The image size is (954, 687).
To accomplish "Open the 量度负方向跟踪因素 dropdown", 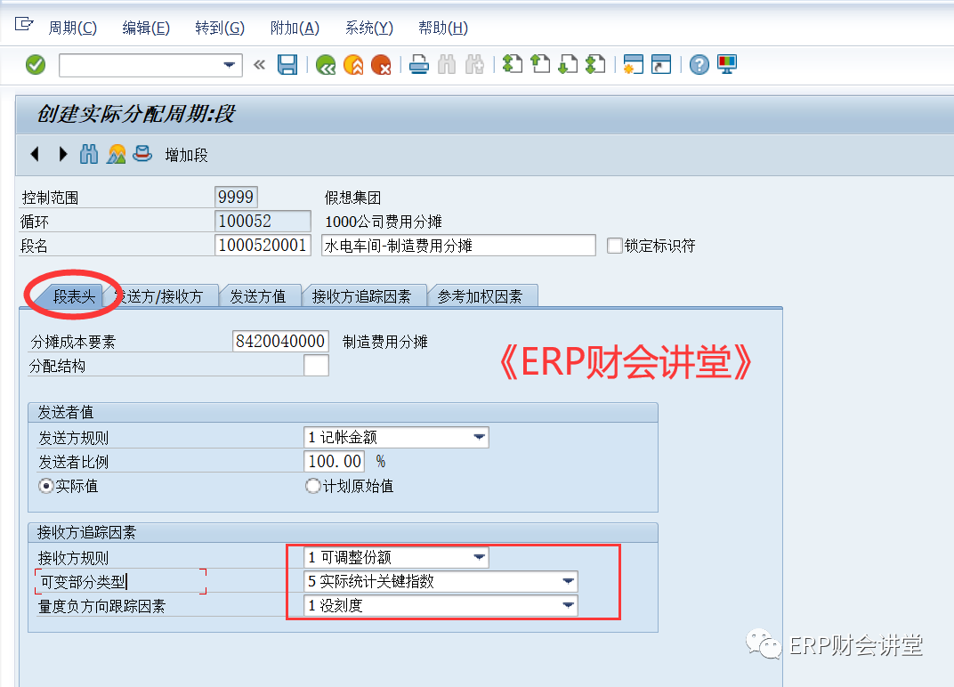I will point(569,605).
